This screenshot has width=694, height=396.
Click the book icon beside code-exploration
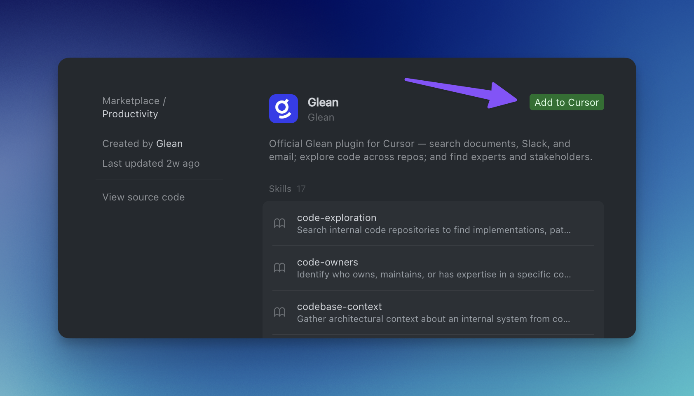tap(280, 223)
